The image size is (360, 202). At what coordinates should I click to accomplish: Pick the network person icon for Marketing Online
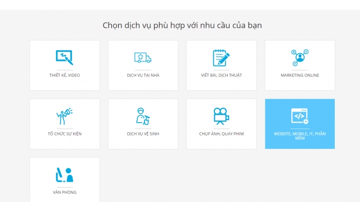pos(300,57)
